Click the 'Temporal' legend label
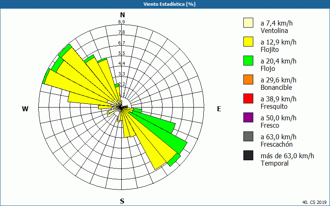This screenshot has width=330, height=206. pyautogui.click(x=275, y=163)
